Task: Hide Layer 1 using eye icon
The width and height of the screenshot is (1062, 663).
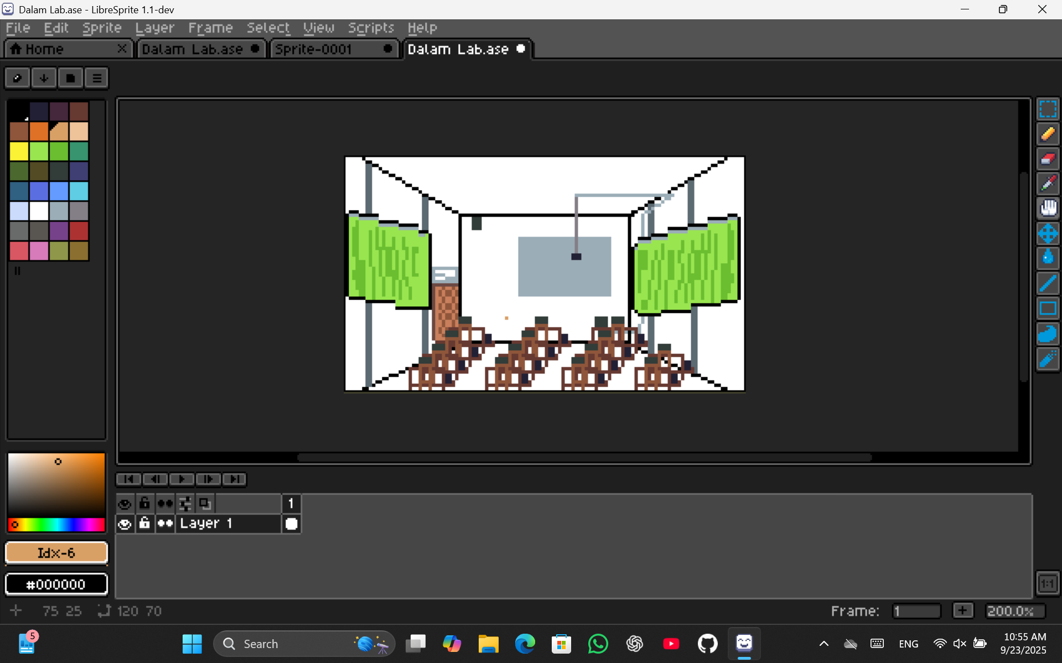Action: [125, 524]
